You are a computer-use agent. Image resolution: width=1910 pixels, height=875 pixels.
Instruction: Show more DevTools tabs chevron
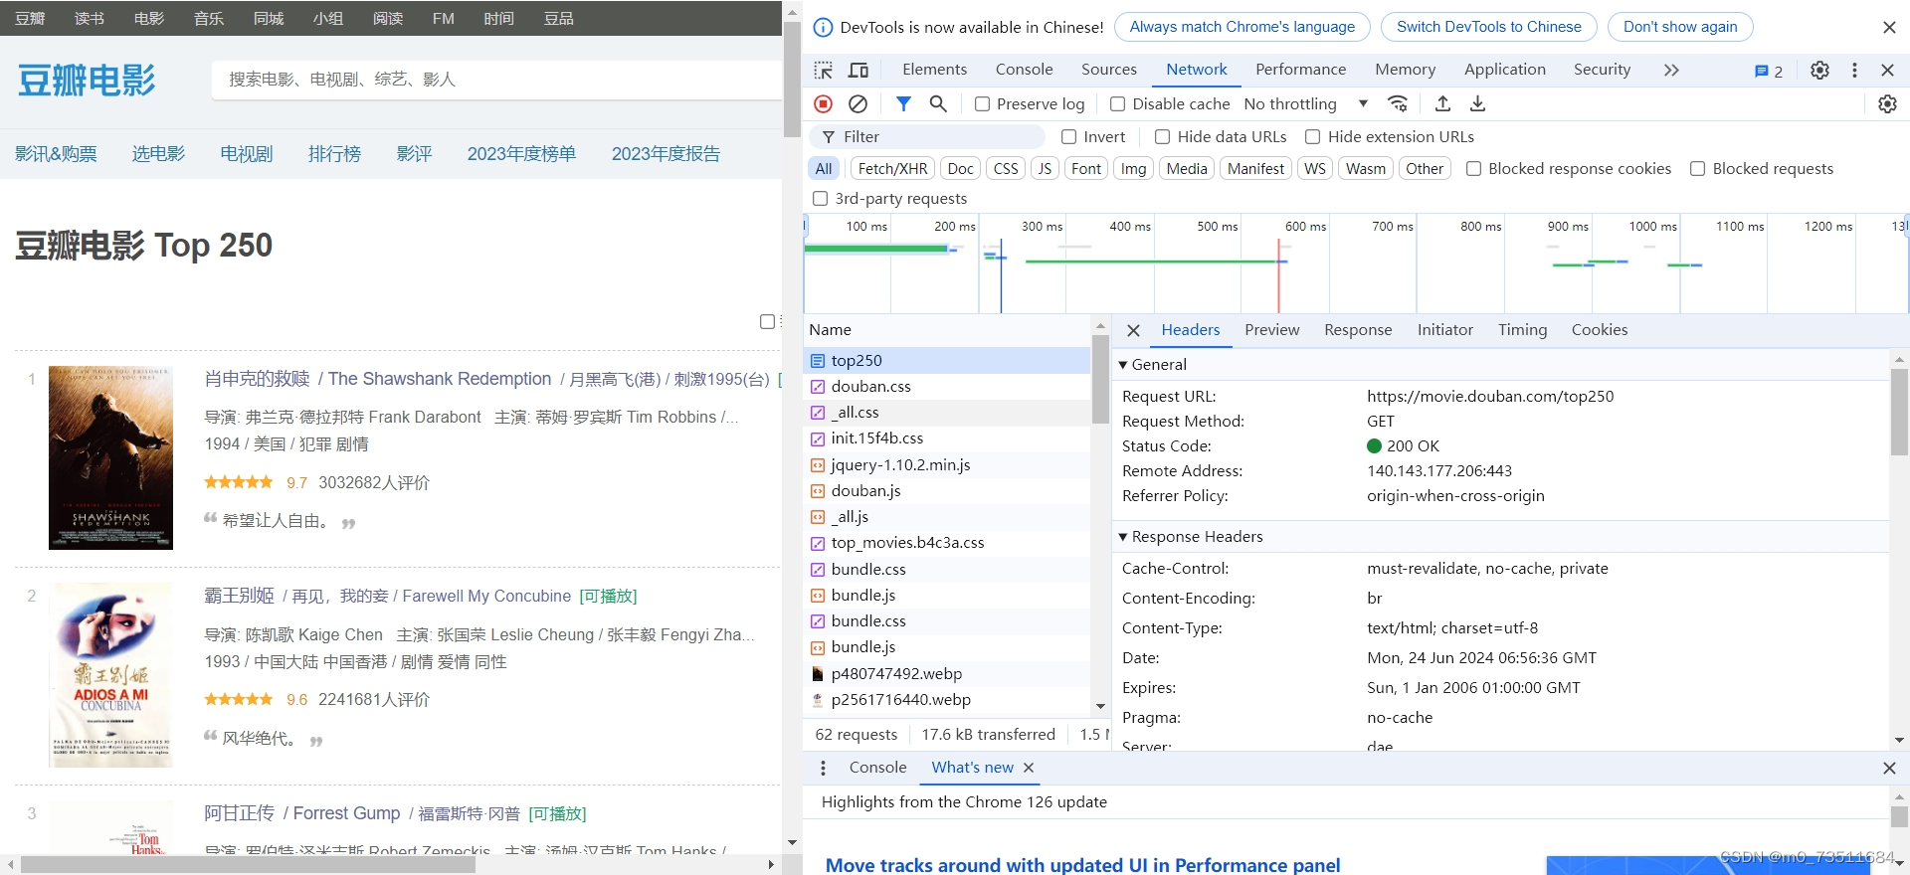(x=1671, y=70)
